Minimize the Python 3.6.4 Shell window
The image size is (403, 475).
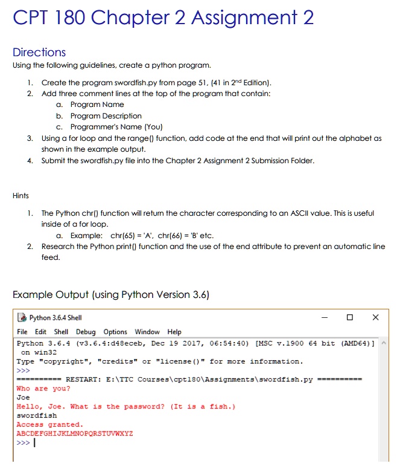(325, 317)
